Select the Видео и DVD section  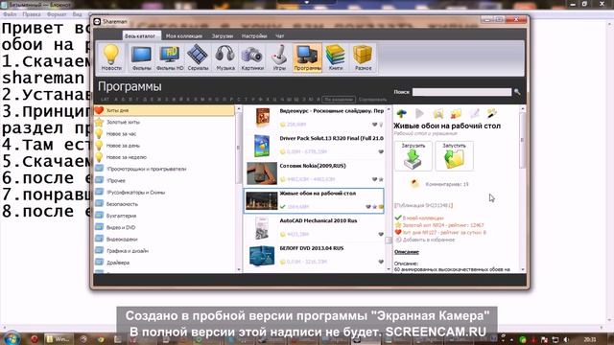(164, 227)
